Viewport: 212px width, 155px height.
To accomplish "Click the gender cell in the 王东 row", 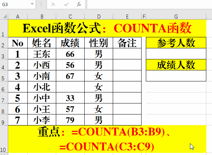I will (99, 54).
